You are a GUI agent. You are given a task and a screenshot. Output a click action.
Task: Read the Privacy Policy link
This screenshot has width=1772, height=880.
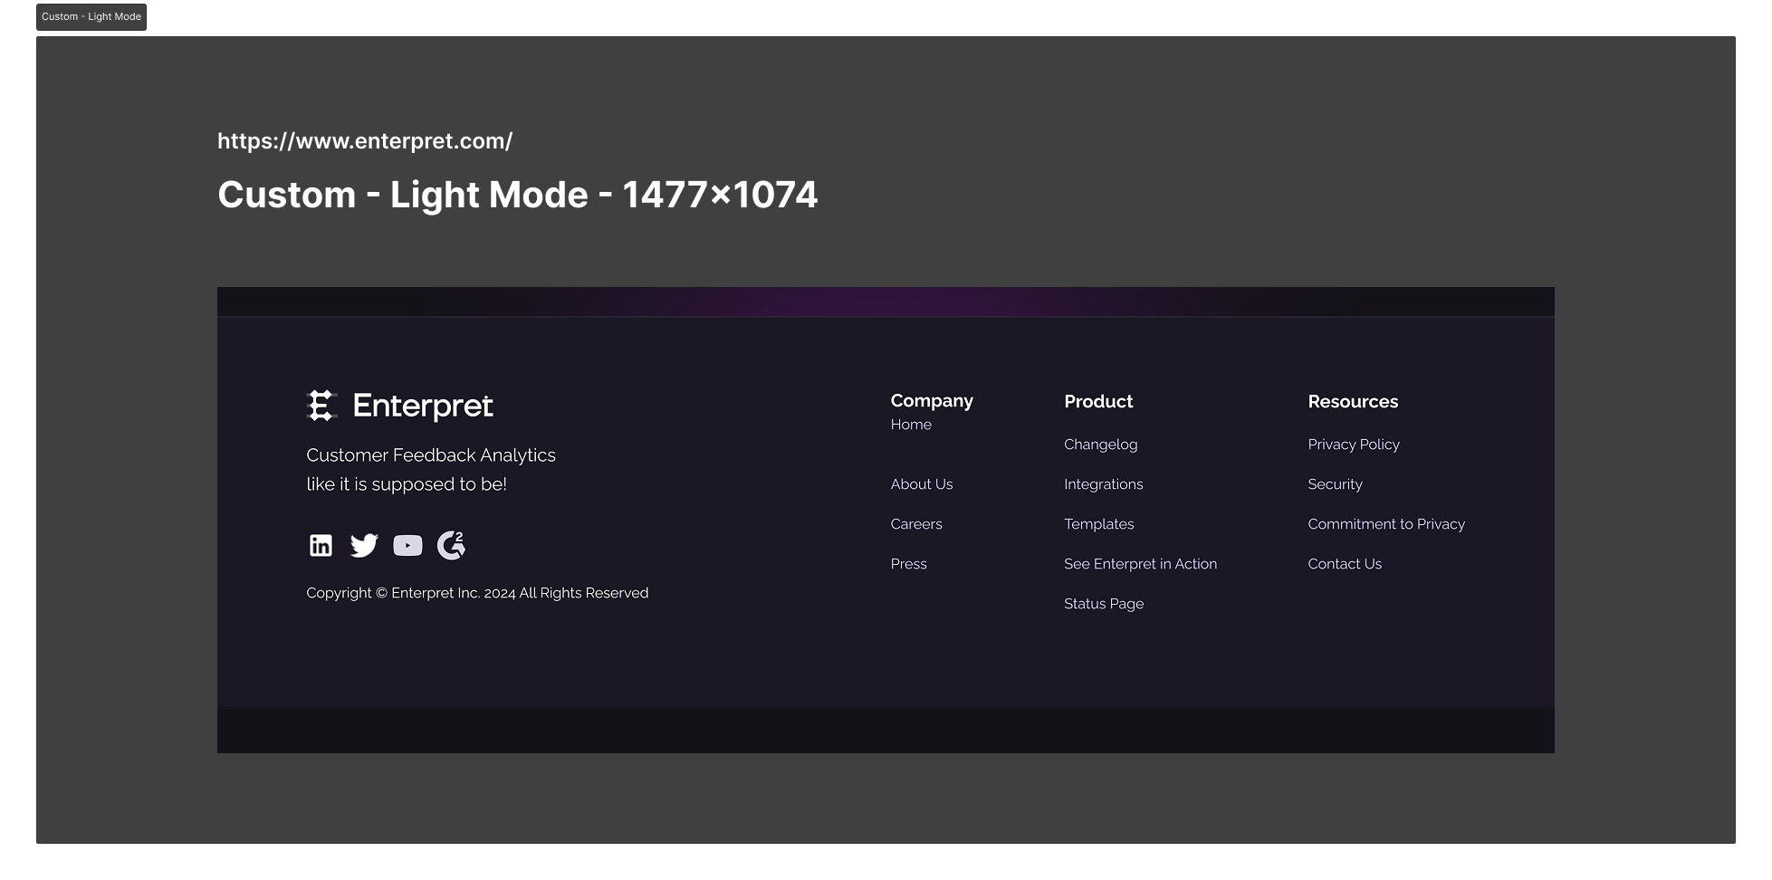[x=1354, y=445]
